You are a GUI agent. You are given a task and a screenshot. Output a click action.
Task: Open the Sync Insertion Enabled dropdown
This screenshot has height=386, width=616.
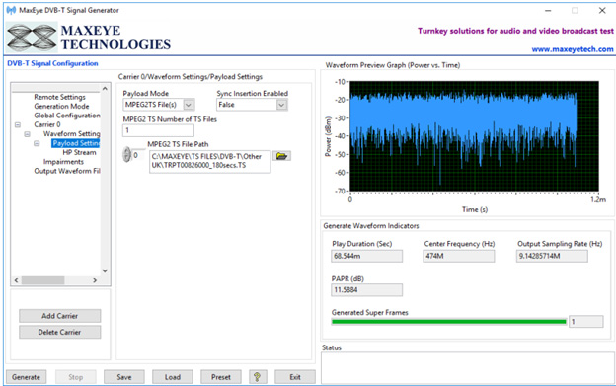point(281,105)
